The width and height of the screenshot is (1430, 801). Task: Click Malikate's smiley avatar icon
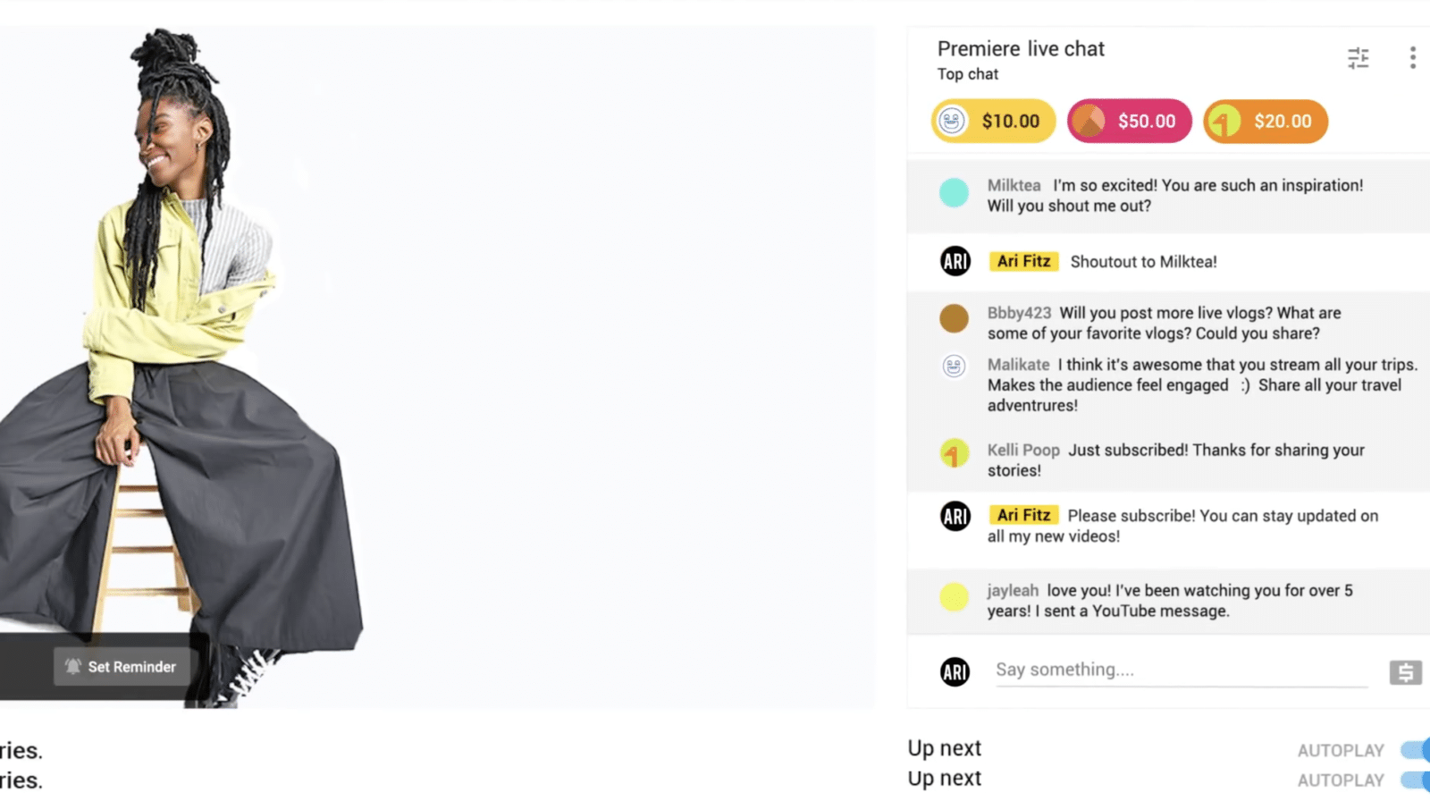[954, 366]
